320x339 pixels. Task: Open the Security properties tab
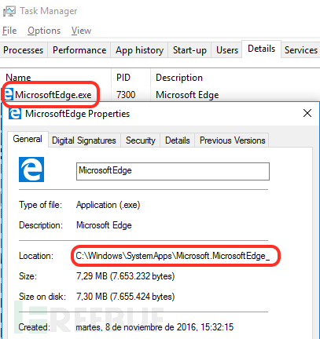[x=141, y=140]
